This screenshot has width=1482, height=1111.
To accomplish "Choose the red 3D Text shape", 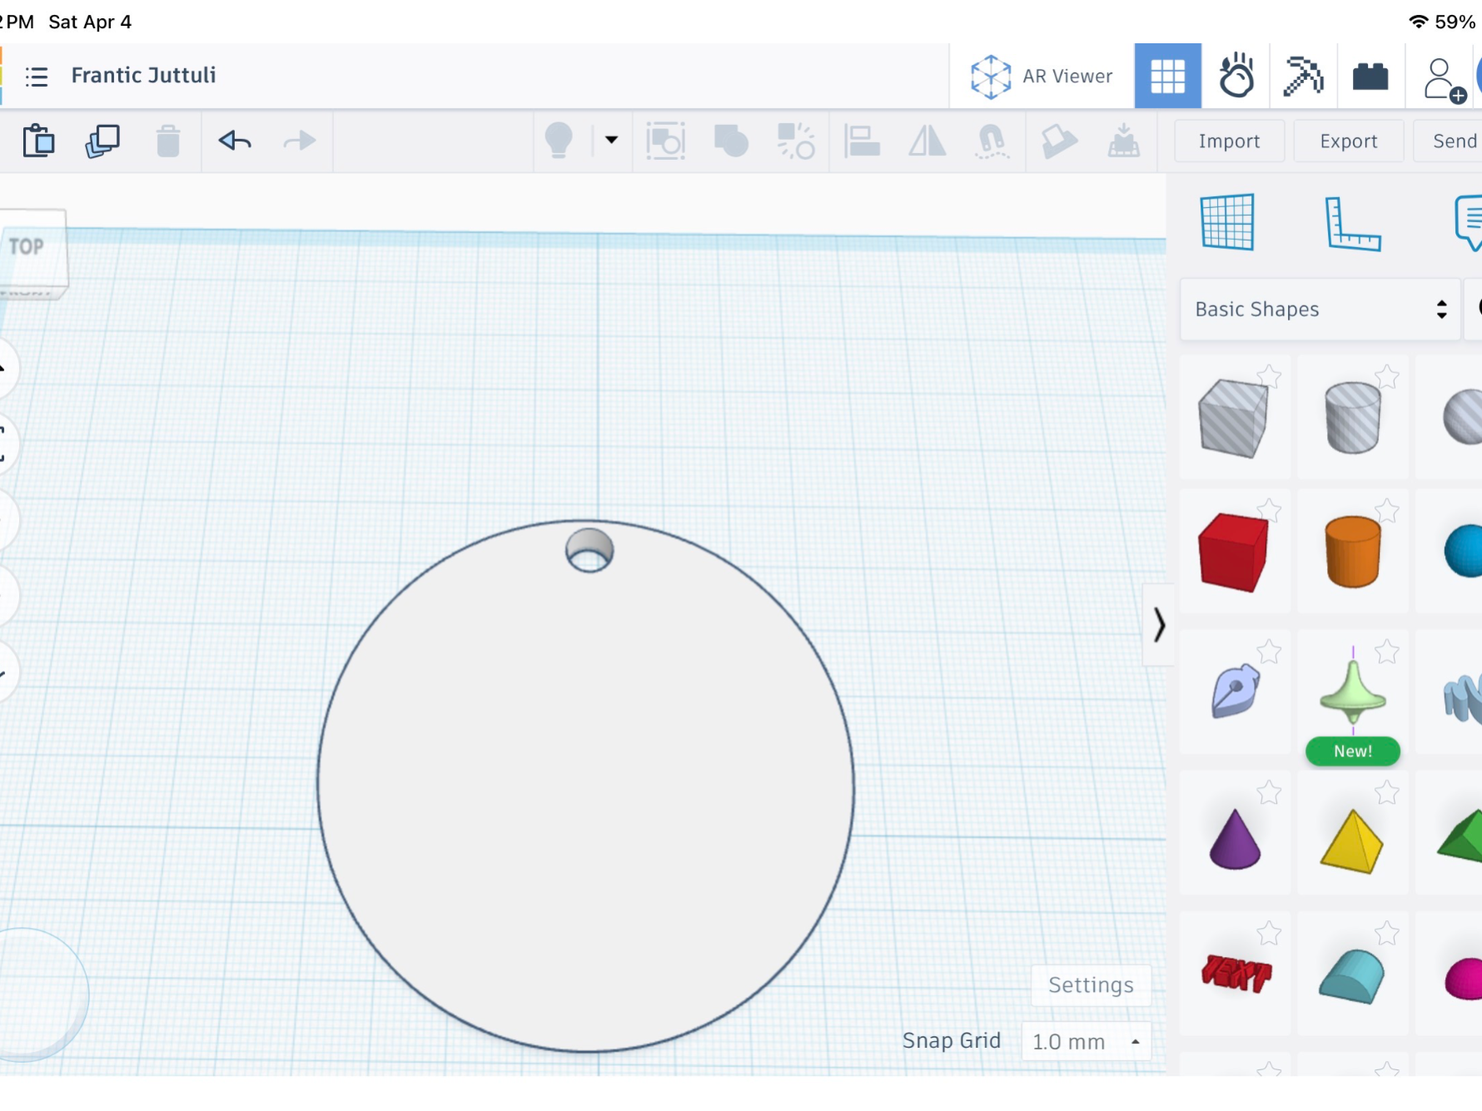I will click(x=1236, y=973).
